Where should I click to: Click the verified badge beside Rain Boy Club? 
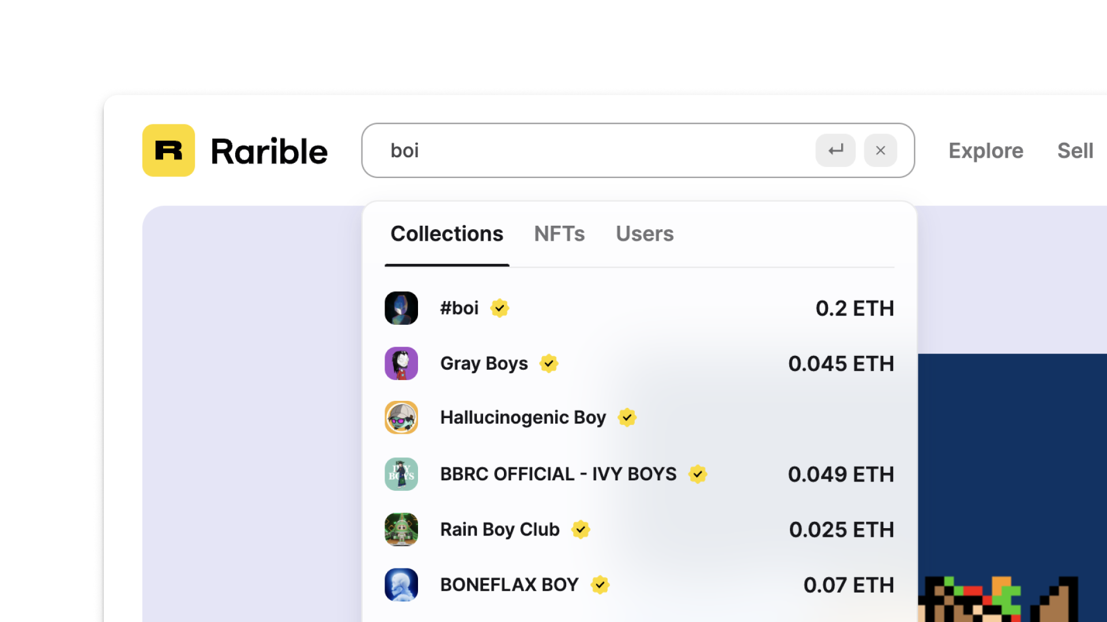pyautogui.click(x=581, y=529)
